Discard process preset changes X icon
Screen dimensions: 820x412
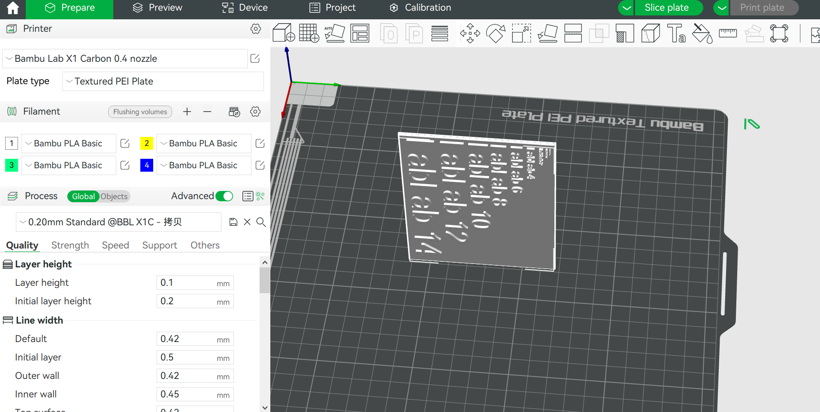[247, 222]
